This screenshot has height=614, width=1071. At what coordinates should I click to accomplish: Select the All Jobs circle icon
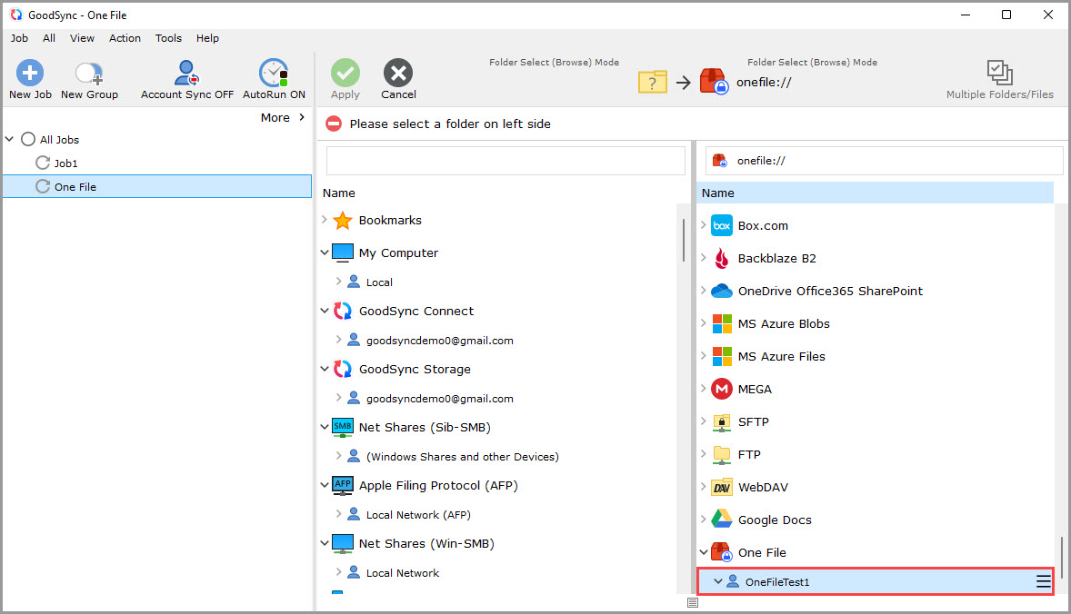tap(28, 139)
